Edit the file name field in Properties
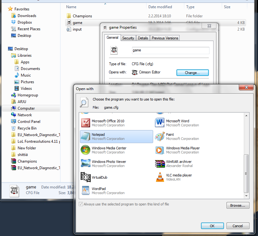The width and height of the screenshot is (258, 236). click(x=171, y=50)
